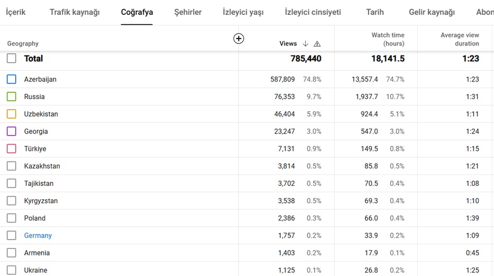This screenshot has width=494, height=276.
Task: Uncheck the blue Azerbaijan checkbox
Action: (11, 79)
